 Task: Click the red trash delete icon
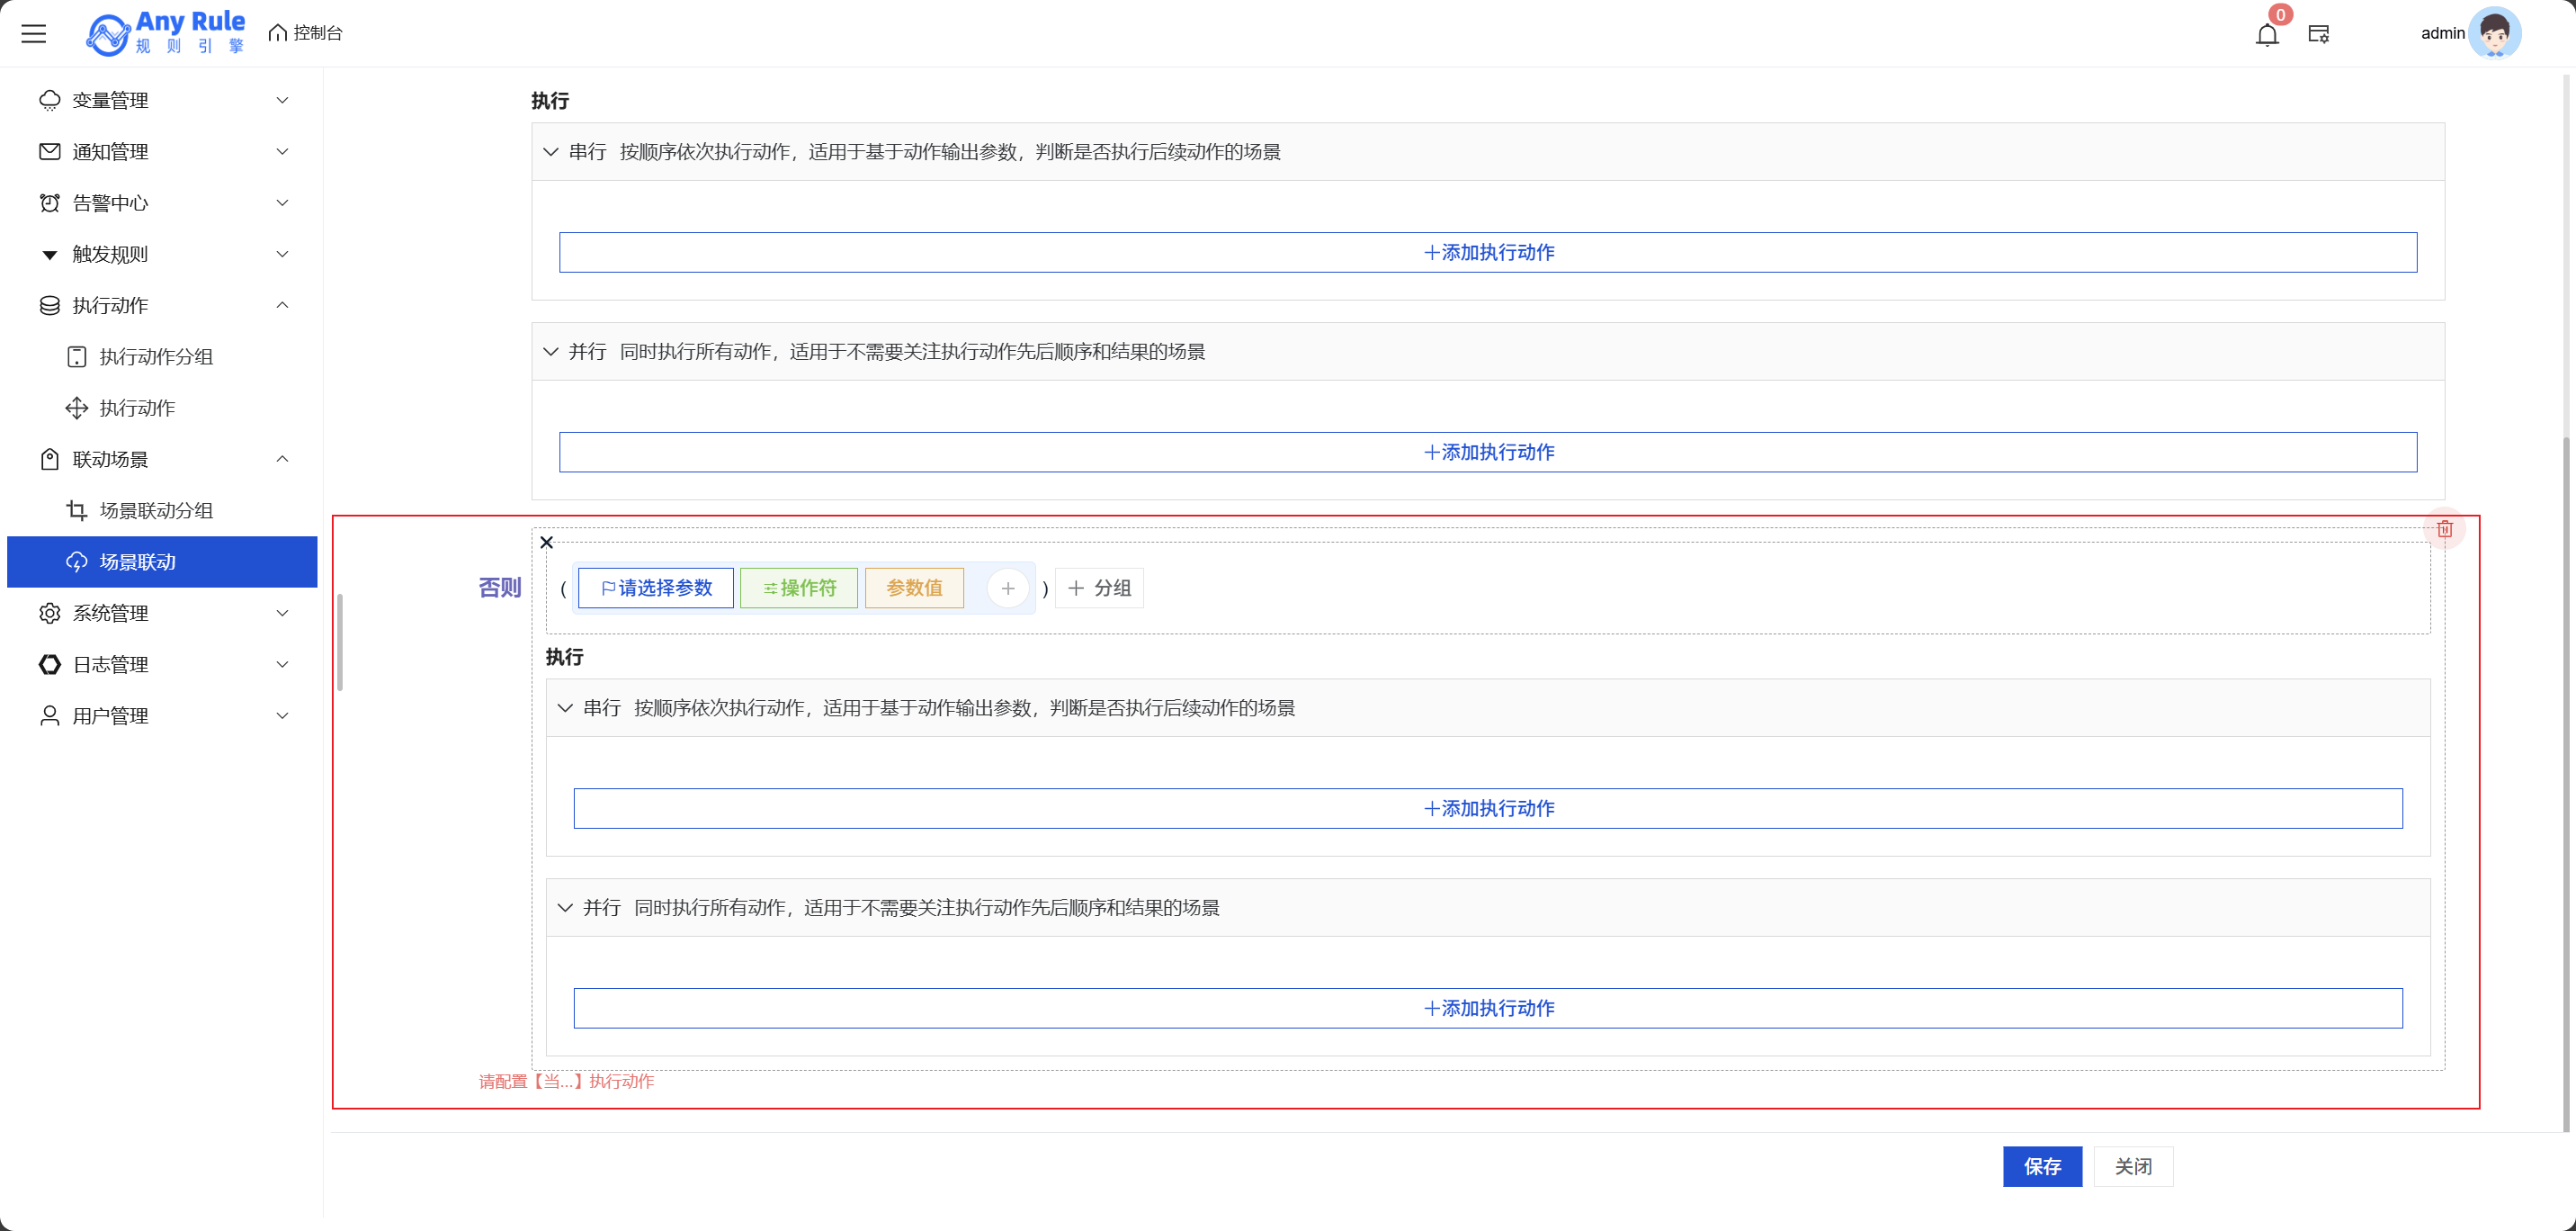click(2444, 528)
